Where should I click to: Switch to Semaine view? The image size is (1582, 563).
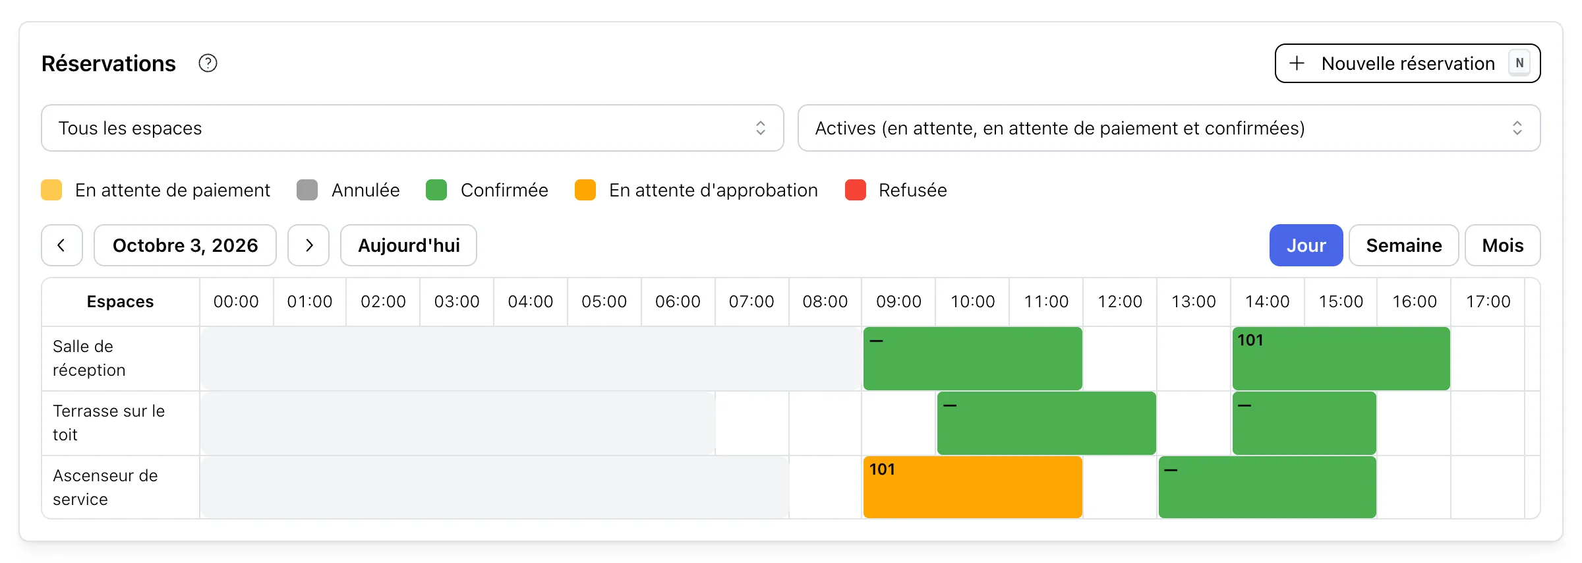pyautogui.click(x=1404, y=245)
